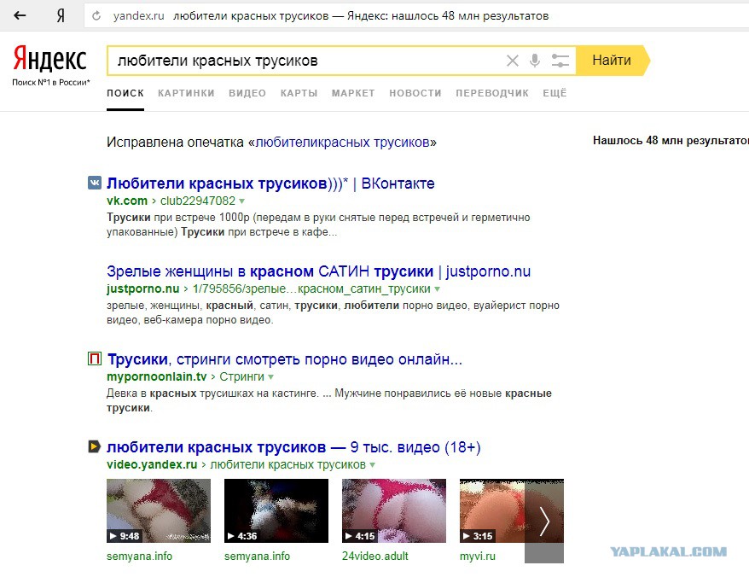This screenshot has height=577, width=749.
Task: Click the justporno.nu green domain
Action: coord(142,288)
